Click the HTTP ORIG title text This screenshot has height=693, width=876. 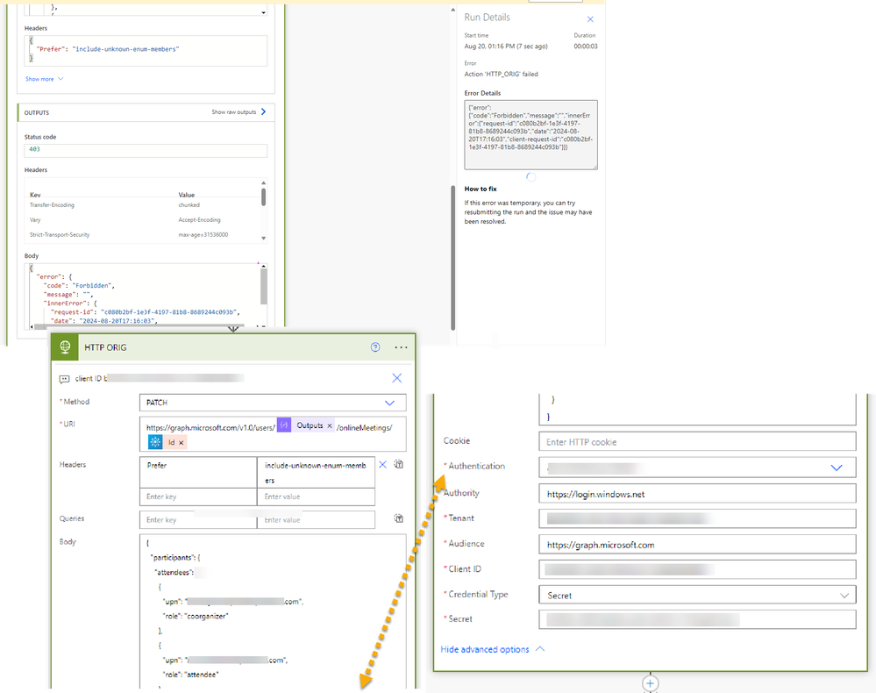[x=105, y=347]
